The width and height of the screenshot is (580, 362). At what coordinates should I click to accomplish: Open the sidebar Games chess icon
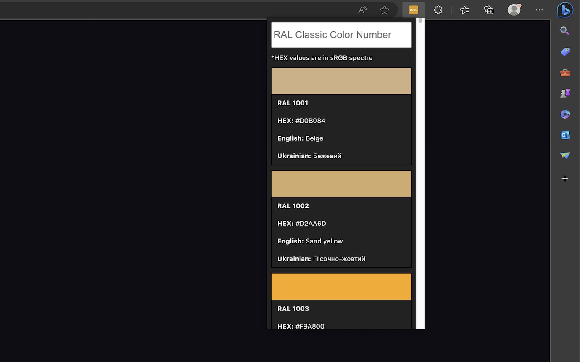pyautogui.click(x=565, y=93)
